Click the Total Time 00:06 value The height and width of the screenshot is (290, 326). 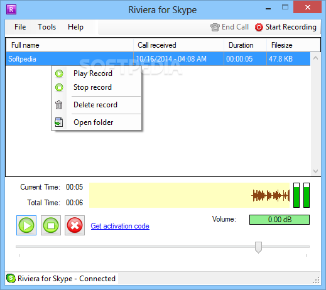(x=74, y=203)
